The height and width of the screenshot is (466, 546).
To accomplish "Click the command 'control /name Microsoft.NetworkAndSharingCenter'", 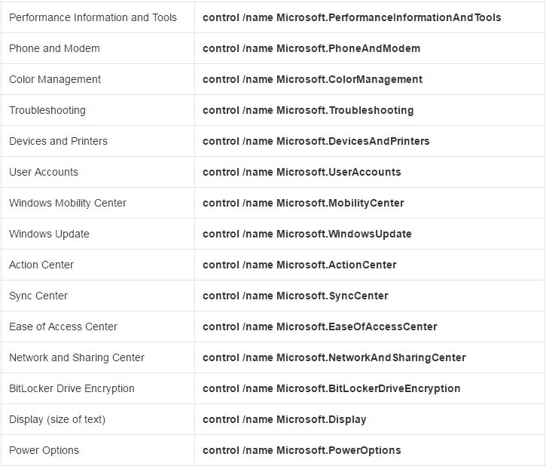I will click(334, 357).
